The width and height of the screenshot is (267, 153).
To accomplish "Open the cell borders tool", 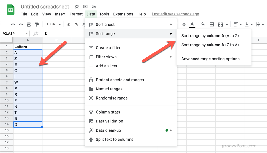I will pos(212,25).
